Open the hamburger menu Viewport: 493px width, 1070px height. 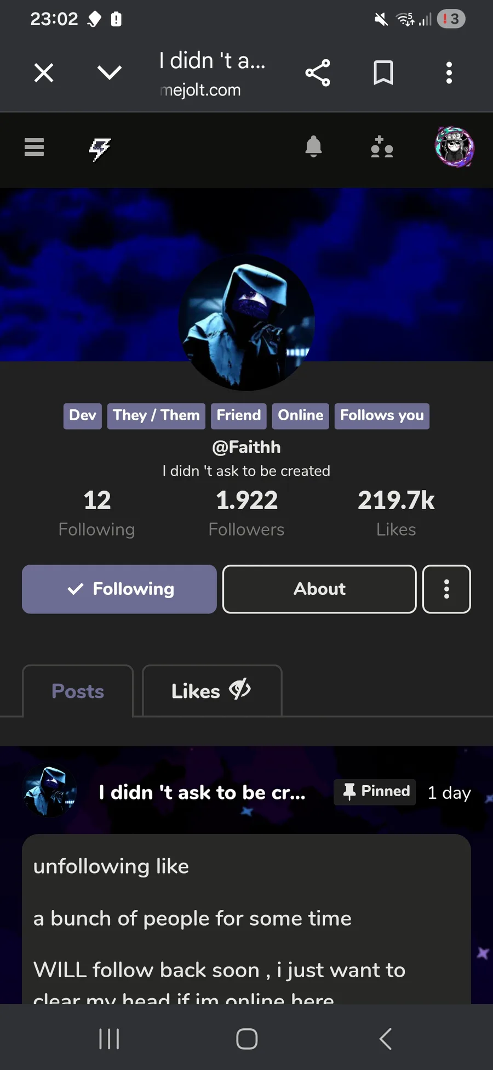(x=34, y=147)
